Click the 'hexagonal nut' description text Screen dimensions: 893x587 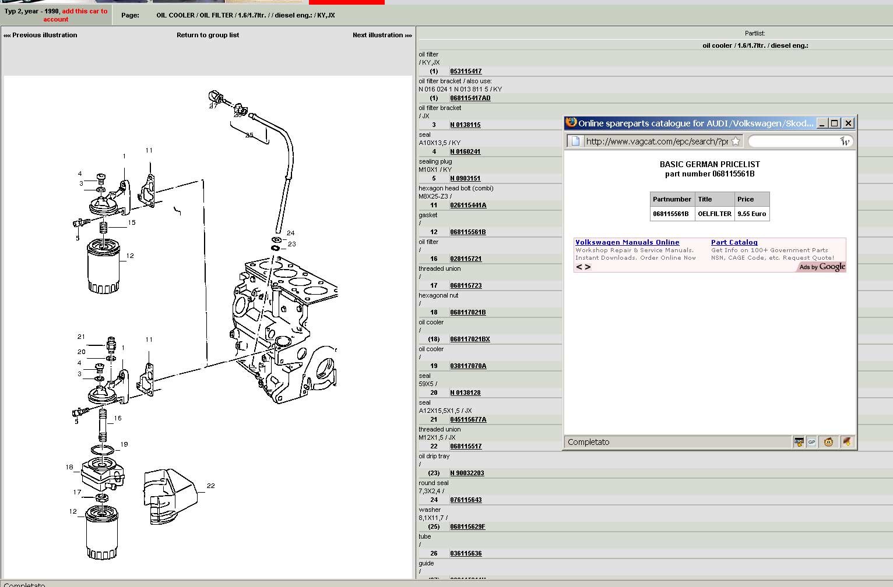click(x=438, y=295)
